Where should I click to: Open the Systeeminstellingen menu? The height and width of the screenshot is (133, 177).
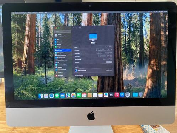[21, 13]
